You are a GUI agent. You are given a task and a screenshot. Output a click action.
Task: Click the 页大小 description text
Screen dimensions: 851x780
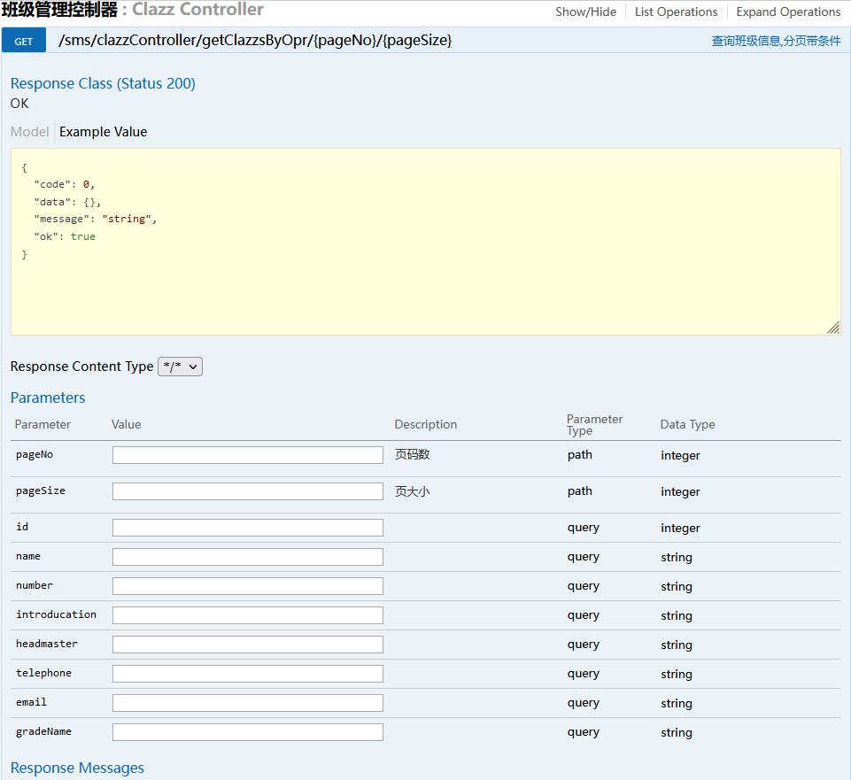tap(412, 491)
